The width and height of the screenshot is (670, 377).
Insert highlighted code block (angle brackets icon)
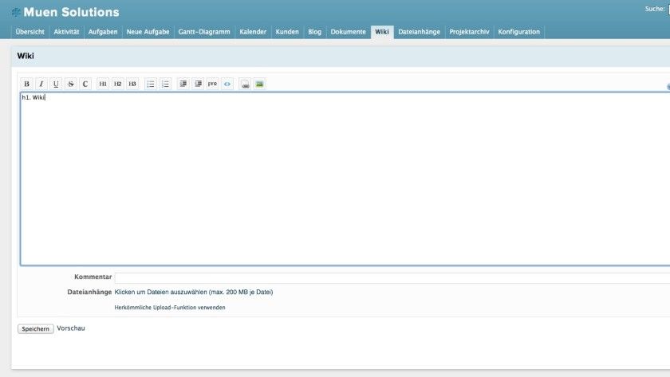[227, 84]
